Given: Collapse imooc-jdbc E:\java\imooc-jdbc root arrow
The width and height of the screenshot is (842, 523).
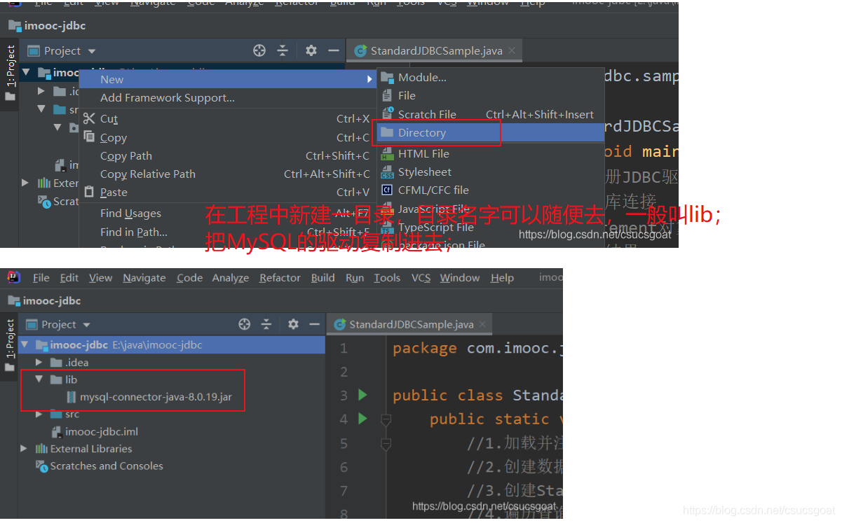Looking at the screenshot, I should pos(26,344).
